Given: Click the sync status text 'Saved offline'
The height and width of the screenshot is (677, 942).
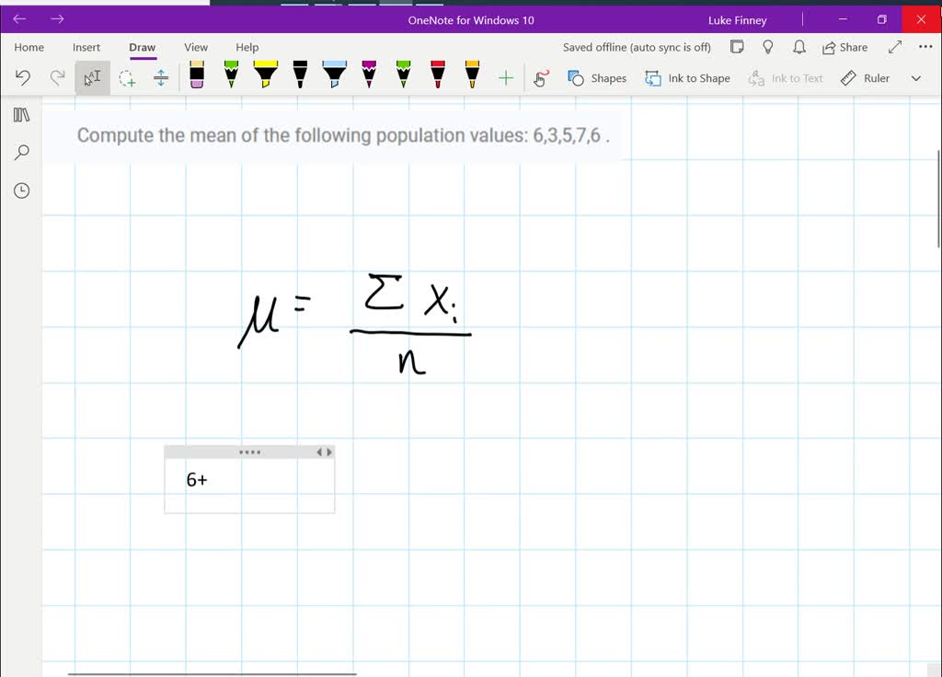Looking at the screenshot, I should (x=637, y=47).
